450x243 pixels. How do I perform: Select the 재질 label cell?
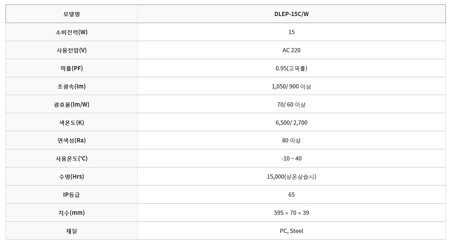tap(72, 231)
